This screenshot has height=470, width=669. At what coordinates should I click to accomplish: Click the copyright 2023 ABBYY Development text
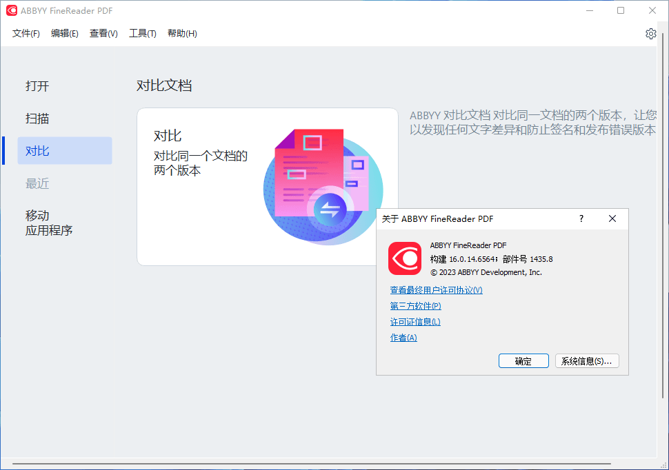click(x=486, y=272)
